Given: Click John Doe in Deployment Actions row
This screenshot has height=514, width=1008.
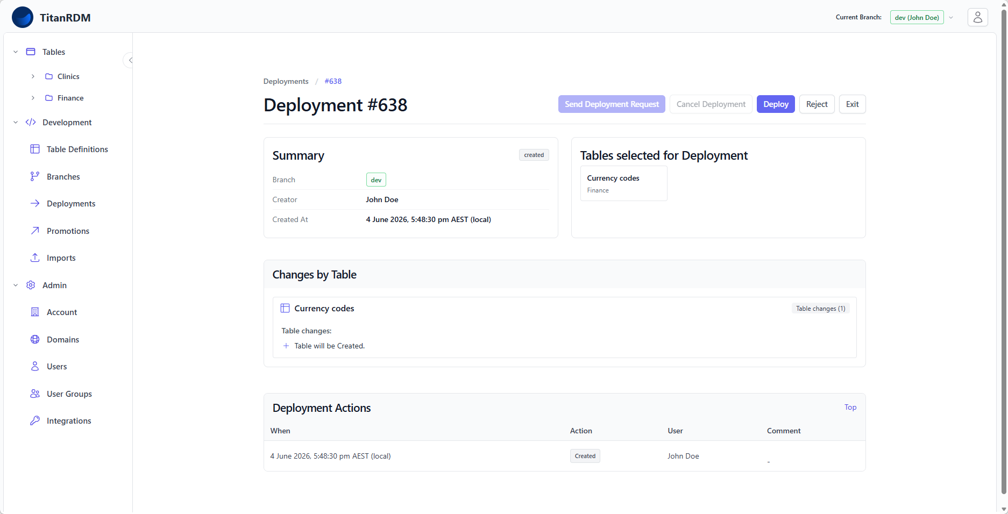Looking at the screenshot, I should (683, 456).
